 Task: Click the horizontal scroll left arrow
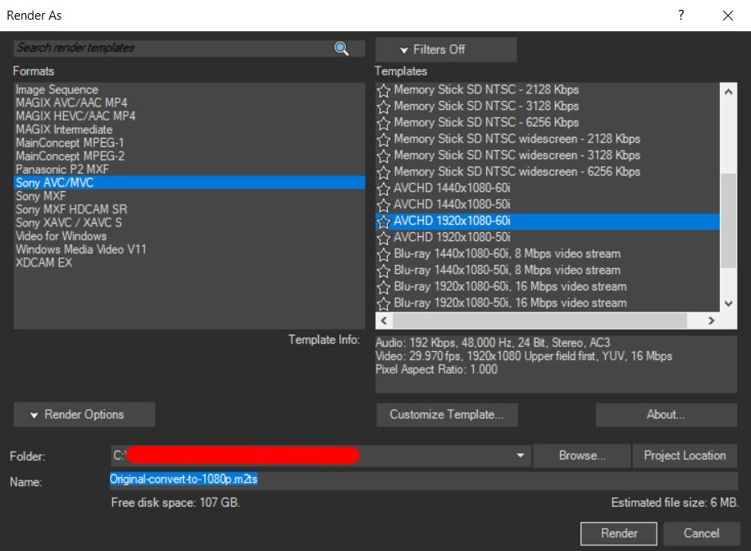click(384, 321)
